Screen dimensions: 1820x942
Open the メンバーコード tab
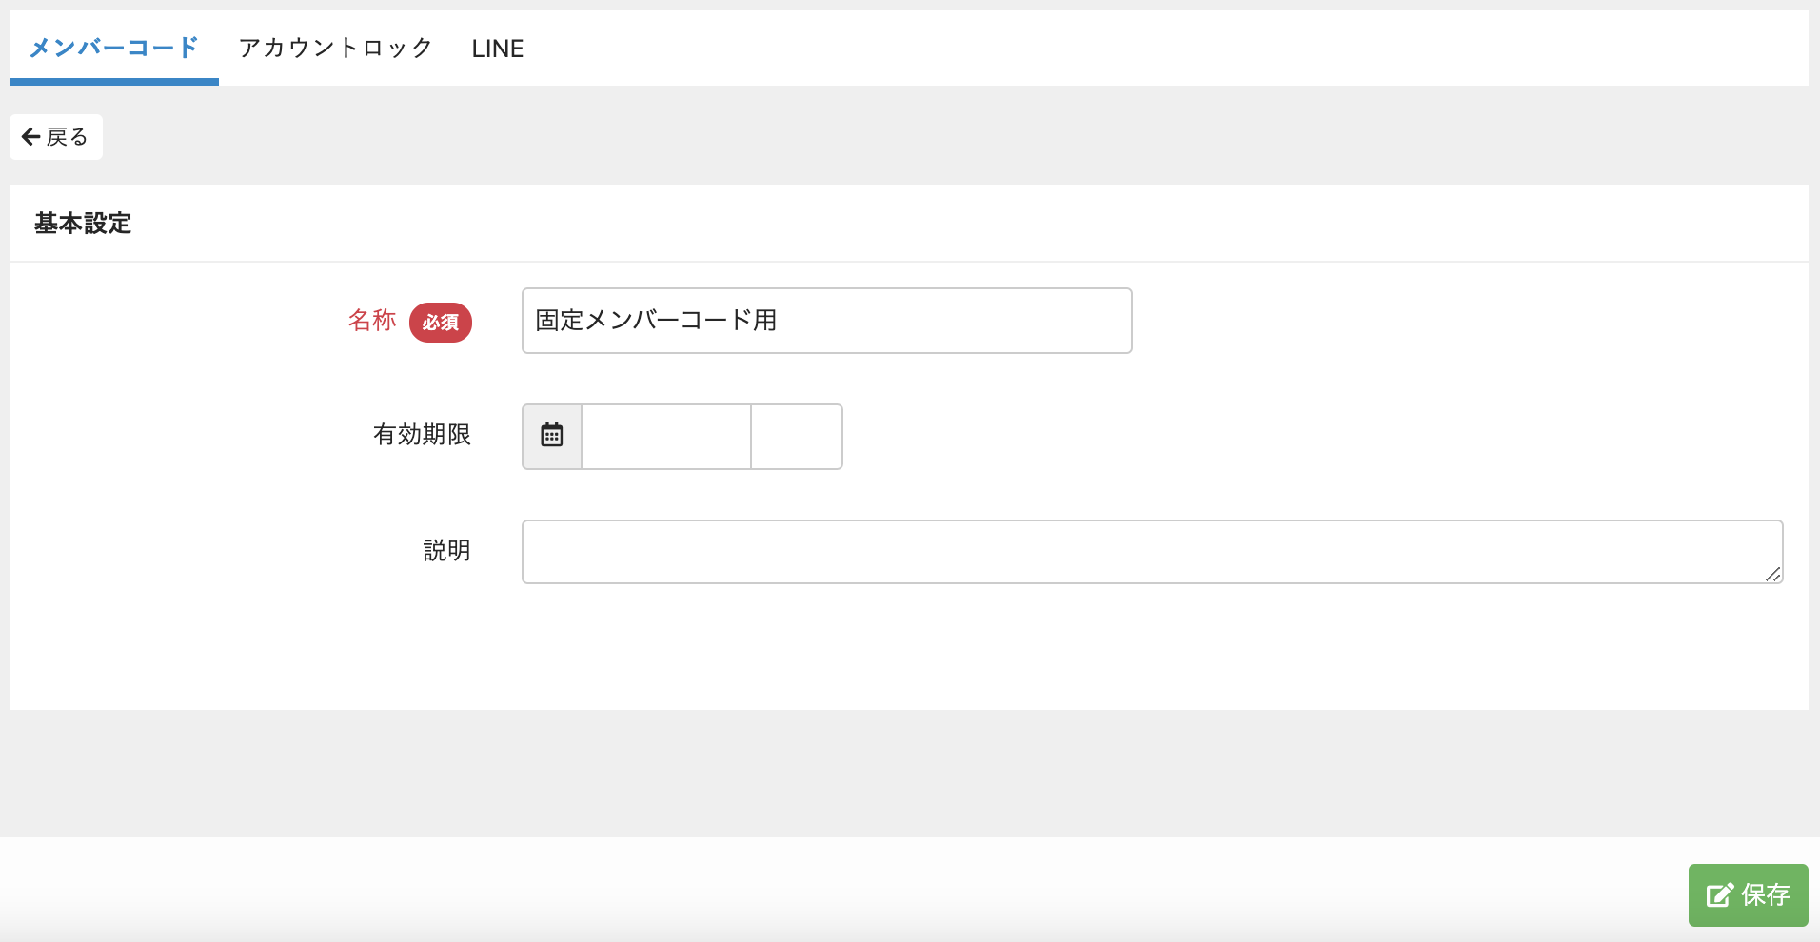click(113, 48)
